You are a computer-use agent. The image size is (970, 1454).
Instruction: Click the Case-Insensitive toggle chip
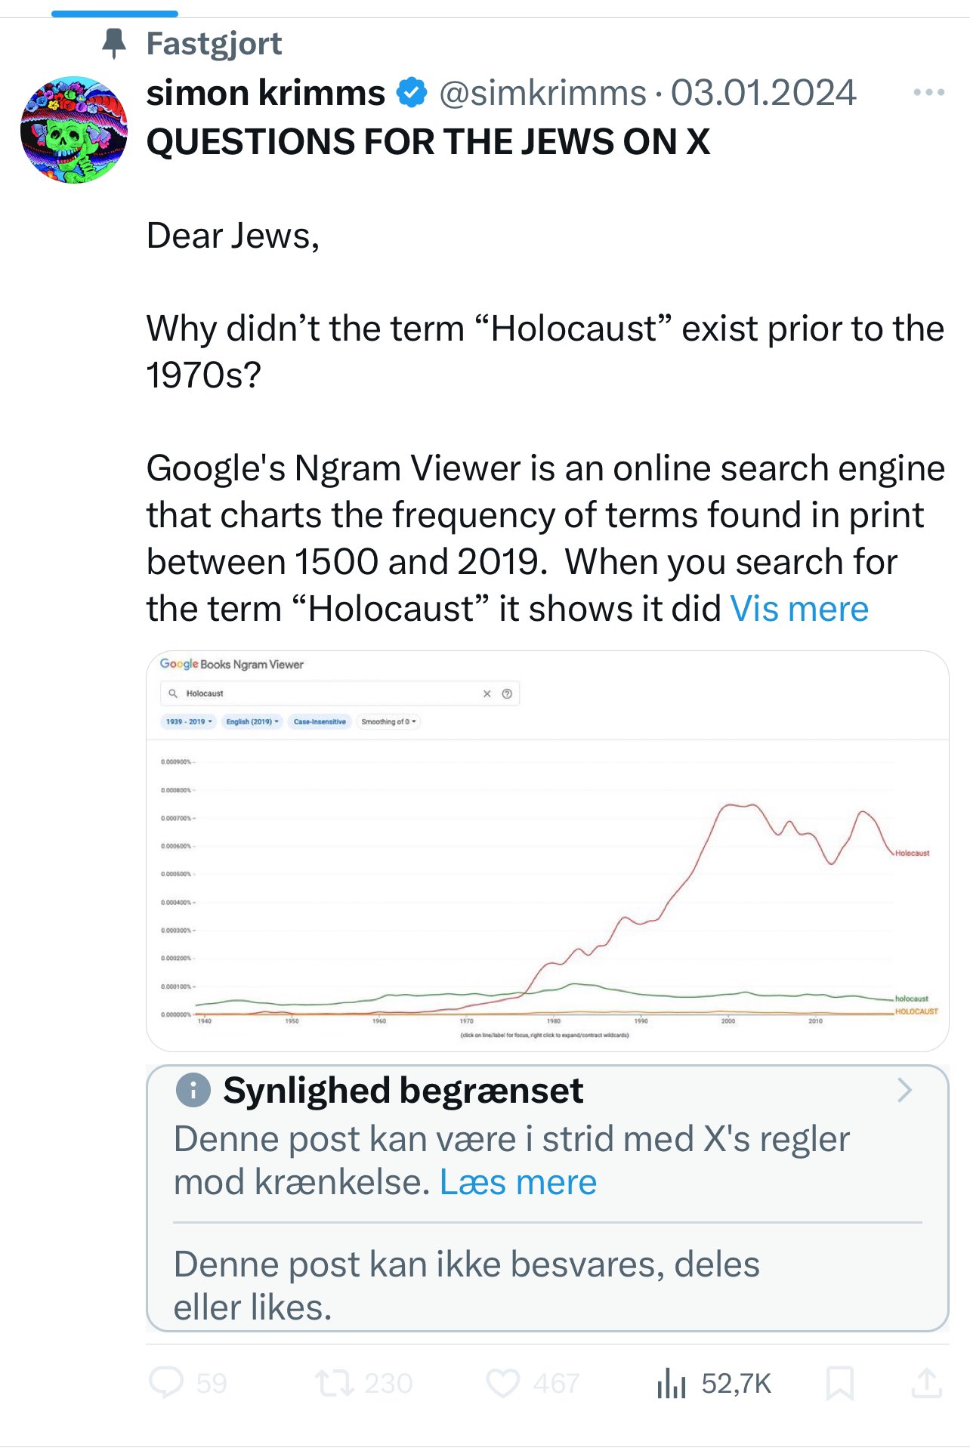(x=320, y=721)
